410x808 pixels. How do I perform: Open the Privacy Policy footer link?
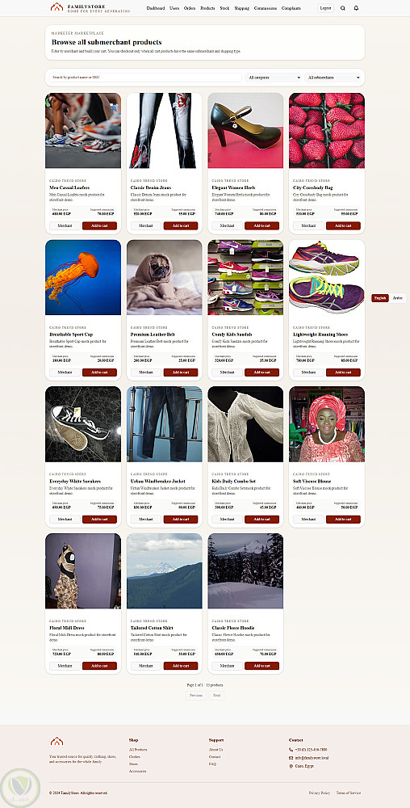point(320,793)
